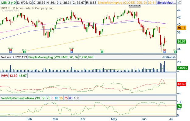Click the Jun label on the time axis
The height and width of the screenshot is (121, 190).
point(144,119)
